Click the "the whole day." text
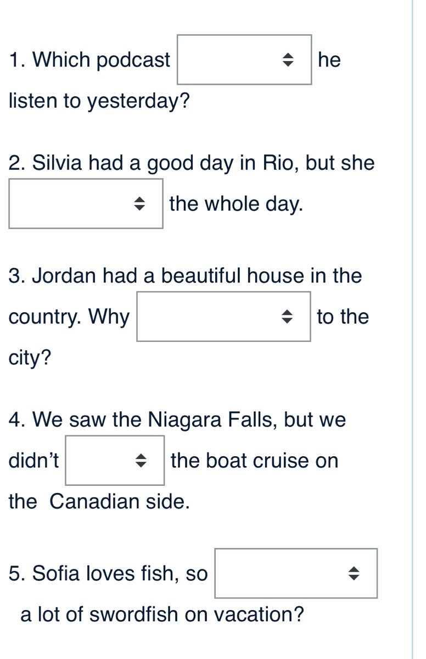This screenshot has width=426, height=659. tap(237, 204)
